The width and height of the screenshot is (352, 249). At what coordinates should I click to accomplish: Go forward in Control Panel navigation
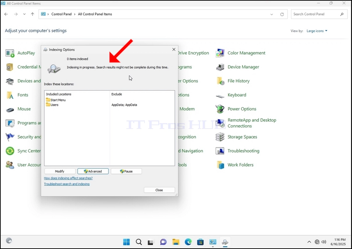click(16, 14)
